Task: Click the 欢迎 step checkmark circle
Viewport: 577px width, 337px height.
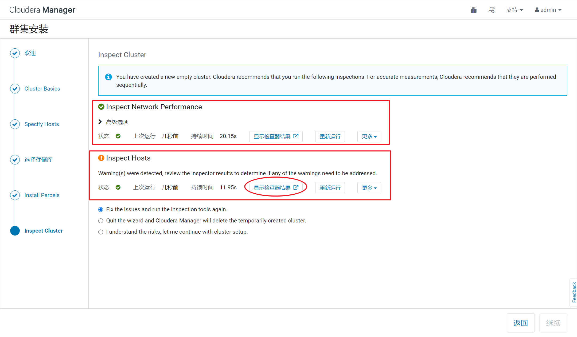Action: [15, 53]
